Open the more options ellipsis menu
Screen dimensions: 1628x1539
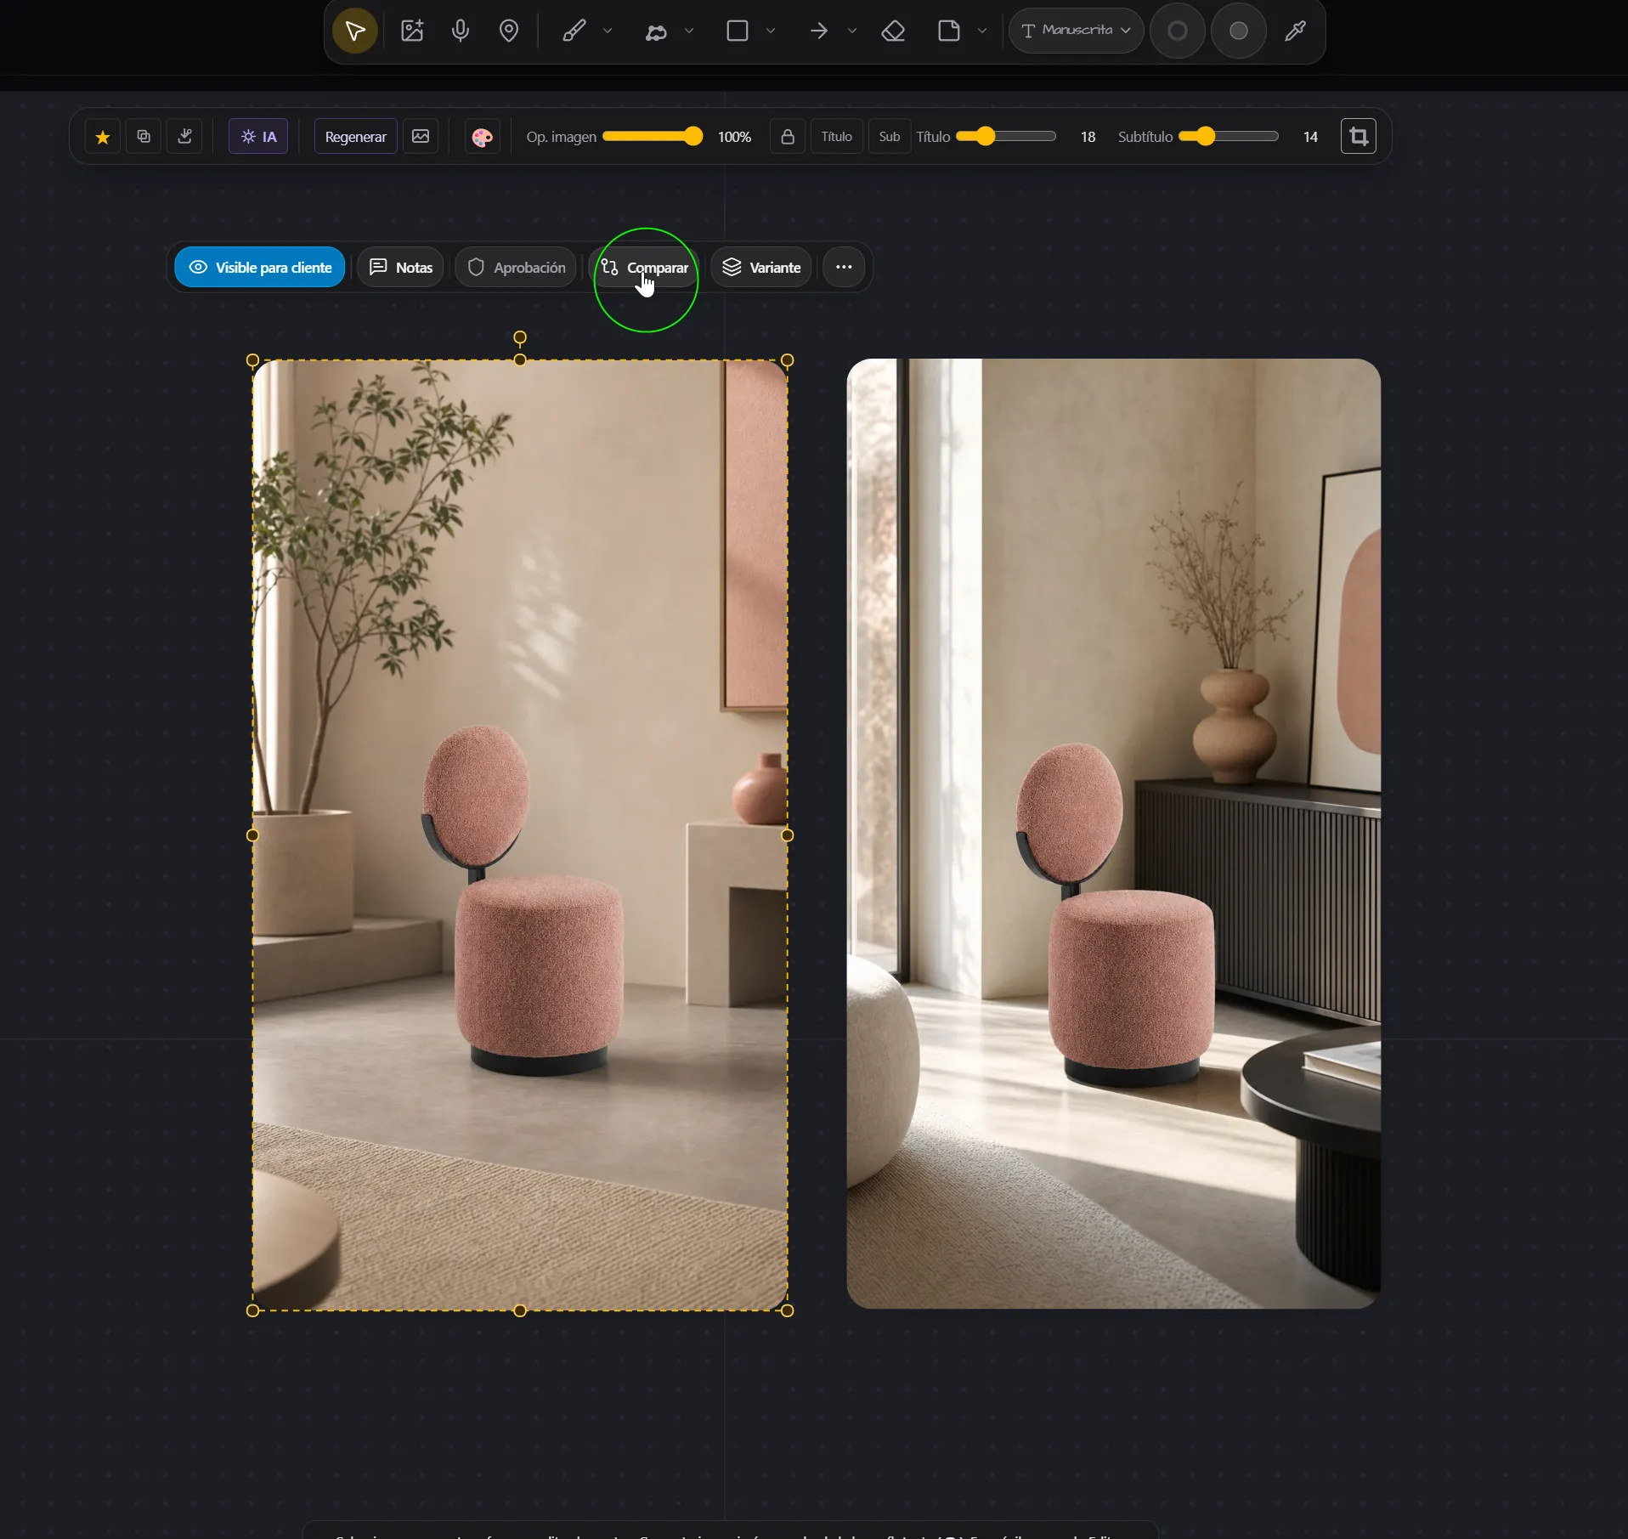tap(844, 268)
